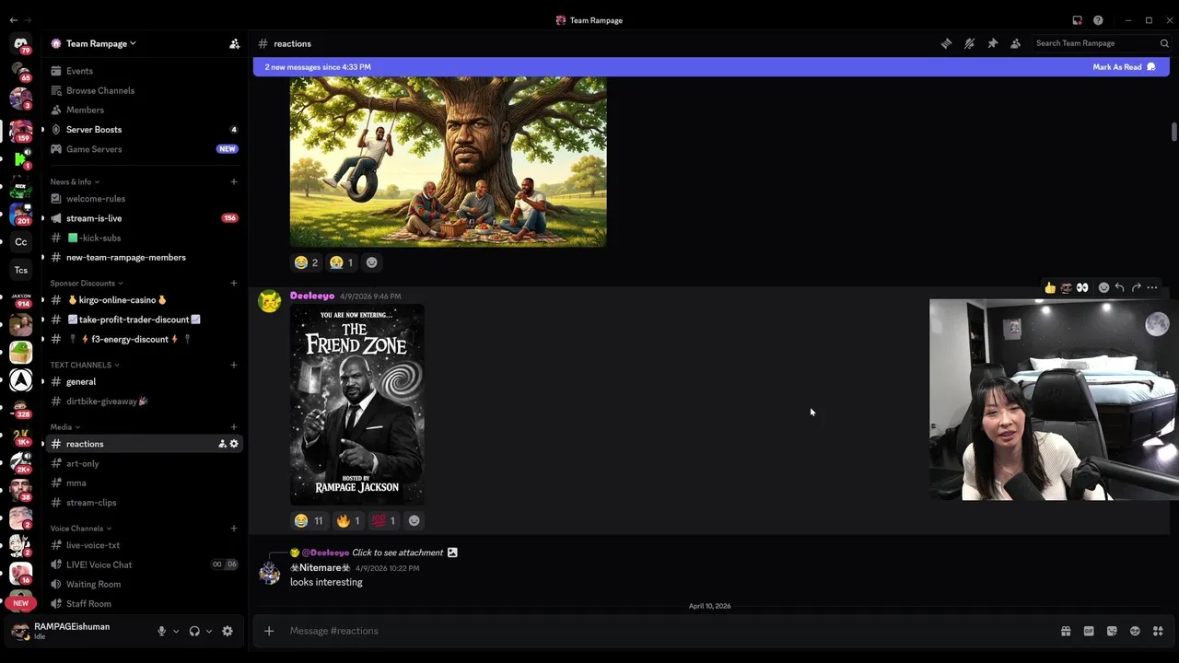Click Forward arrow on hover toolbar
The width and height of the screenshot is (1179, 663).
1136,287
